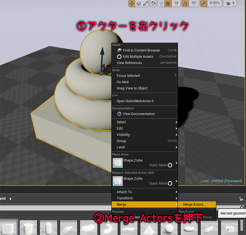Choose Go Here
This screenshot has height=235, width=246.
click(x=144, y=82)
